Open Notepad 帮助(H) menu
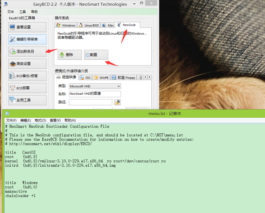 (x=70, y=120)
